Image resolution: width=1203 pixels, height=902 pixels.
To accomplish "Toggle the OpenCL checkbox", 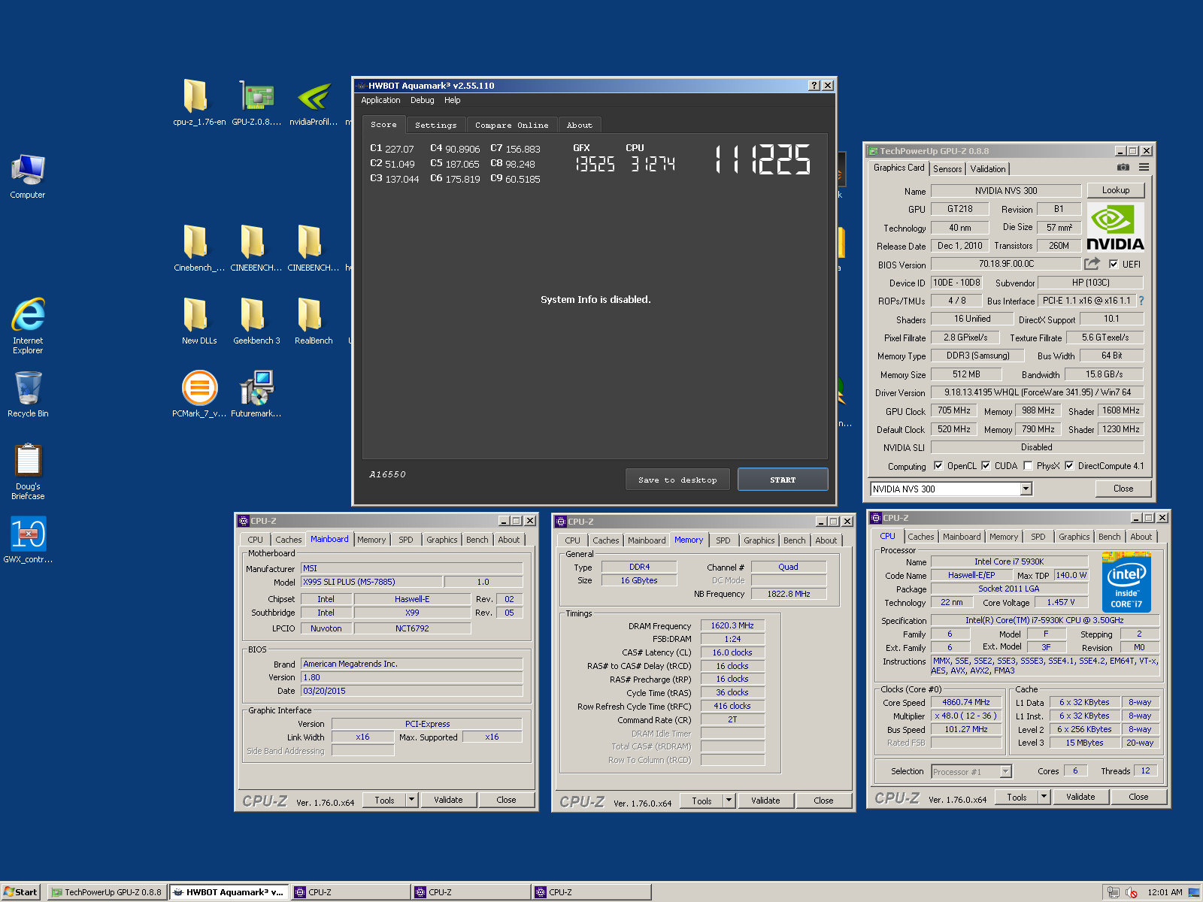I will pyautogui.click(x=938, y=466).
